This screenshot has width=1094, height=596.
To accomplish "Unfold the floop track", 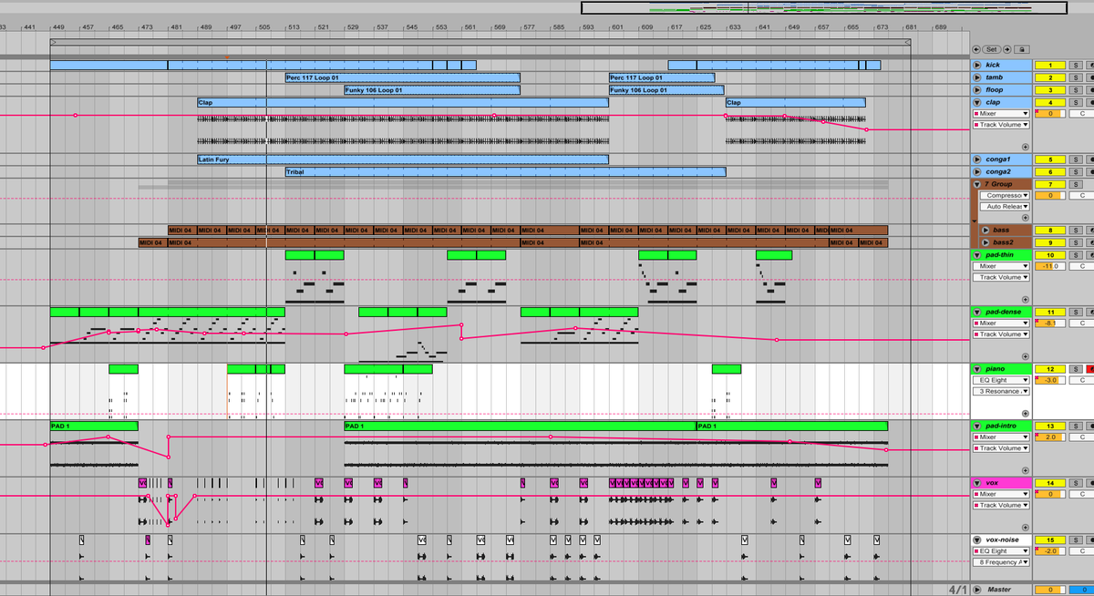I will [x=977, y=90].
